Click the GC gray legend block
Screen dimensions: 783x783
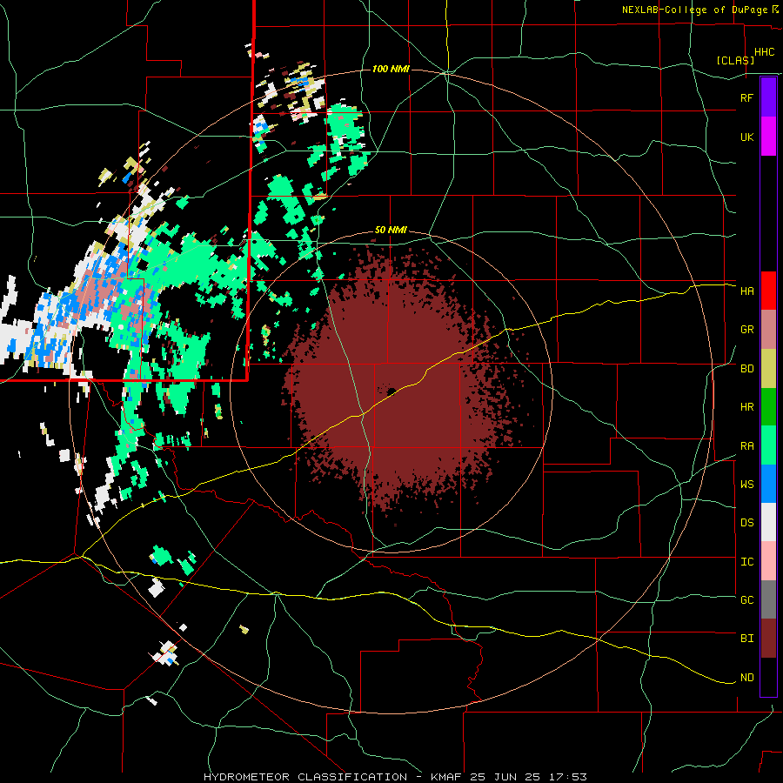768,599
